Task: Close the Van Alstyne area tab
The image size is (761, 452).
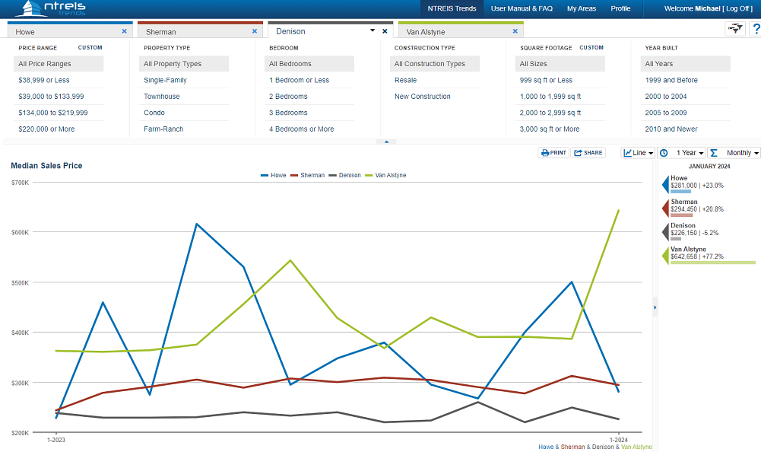Action: [515, 31]
